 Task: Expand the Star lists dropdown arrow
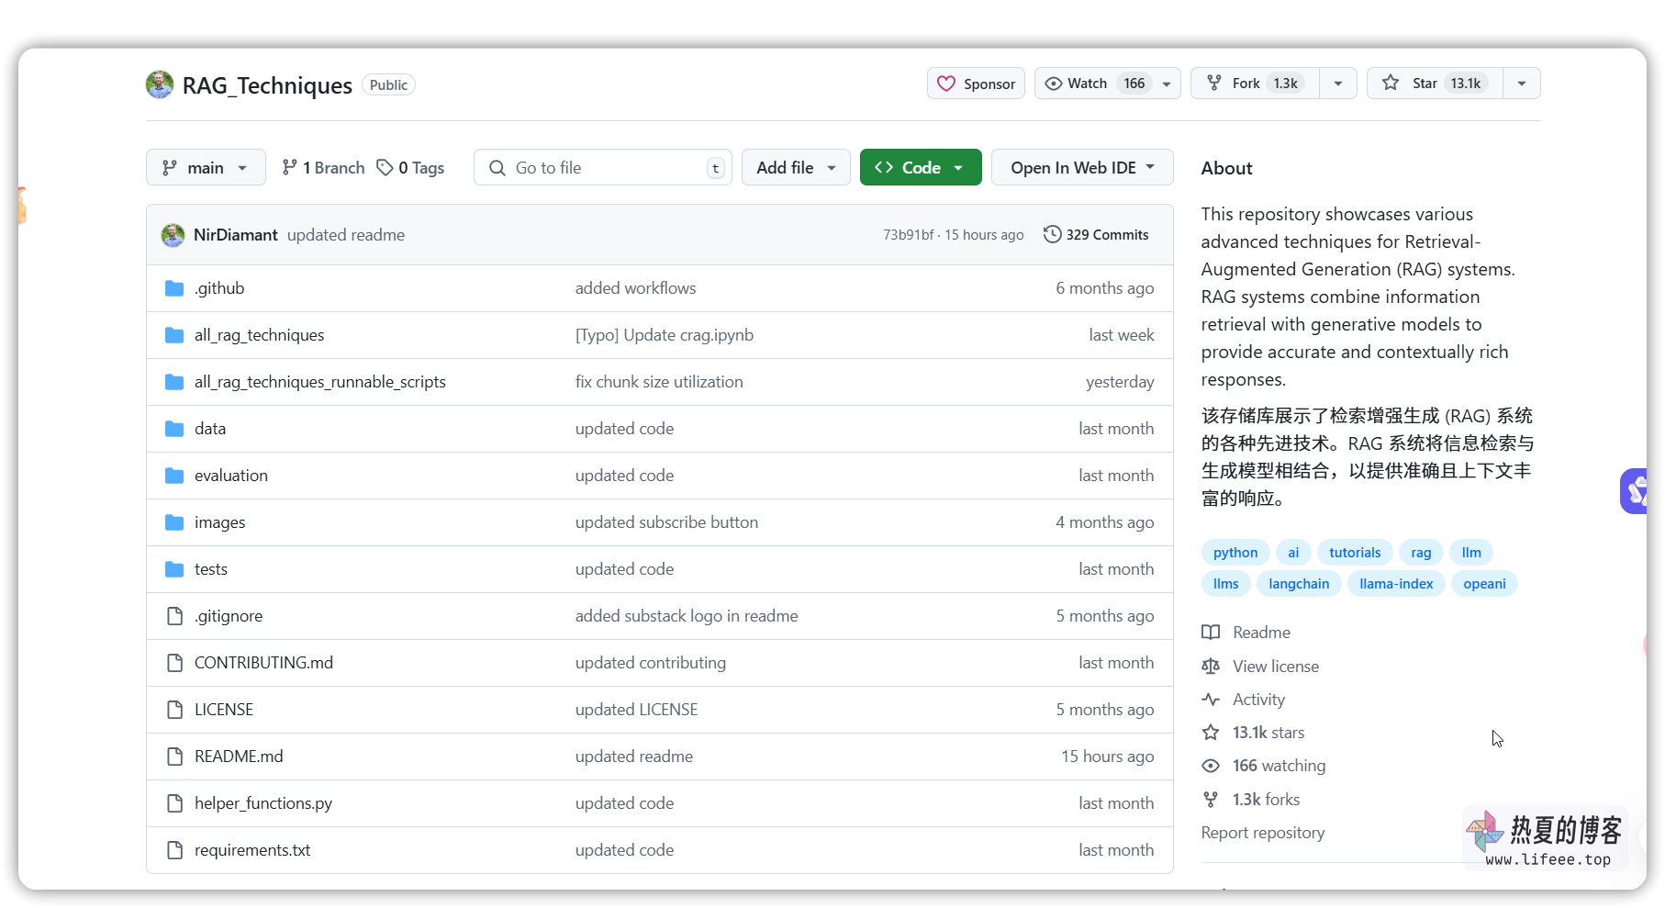click(1521, 84)
